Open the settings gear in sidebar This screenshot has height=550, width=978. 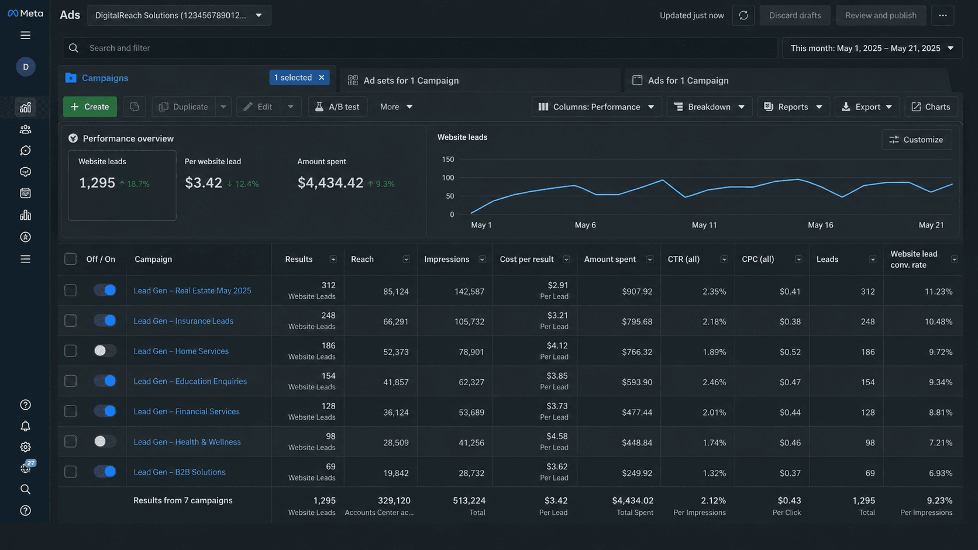click(25, 447)
